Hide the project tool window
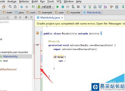125x91 pixels. click(31, 17)
